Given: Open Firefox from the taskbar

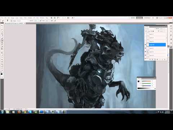Looking at the screenshot, I should pyautogui.click(x=19, y=112).
